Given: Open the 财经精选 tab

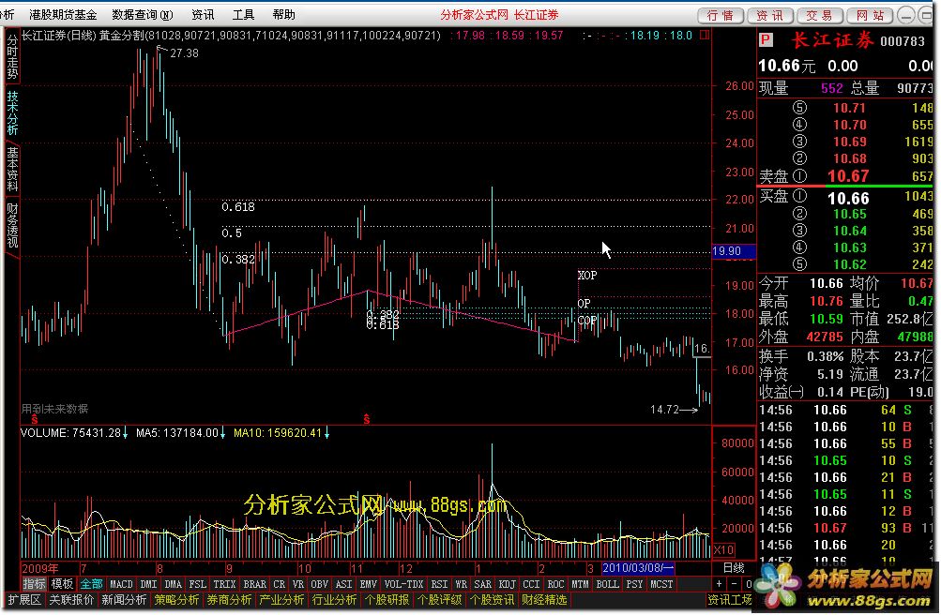Looking at the screenshot, I should [544, 599].
